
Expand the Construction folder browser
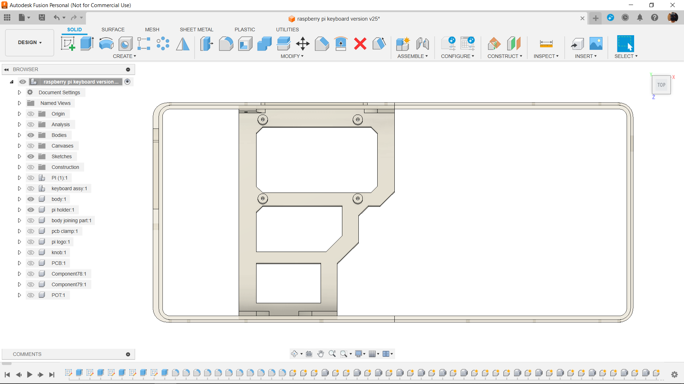pos(19,167)
